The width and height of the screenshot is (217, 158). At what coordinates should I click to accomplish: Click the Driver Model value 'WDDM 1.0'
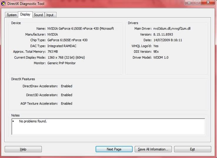point(161,58)
